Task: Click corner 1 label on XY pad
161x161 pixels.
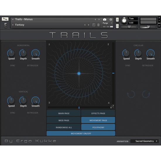Action: (x=49, y=44)
